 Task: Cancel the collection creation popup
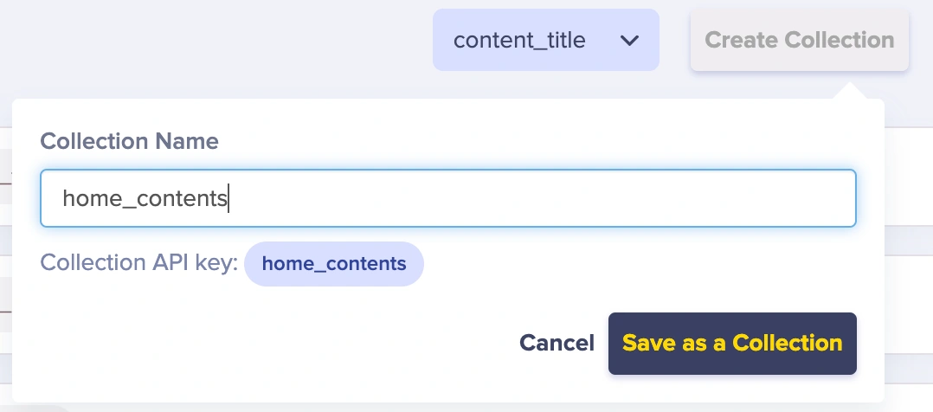pos(557,344)
